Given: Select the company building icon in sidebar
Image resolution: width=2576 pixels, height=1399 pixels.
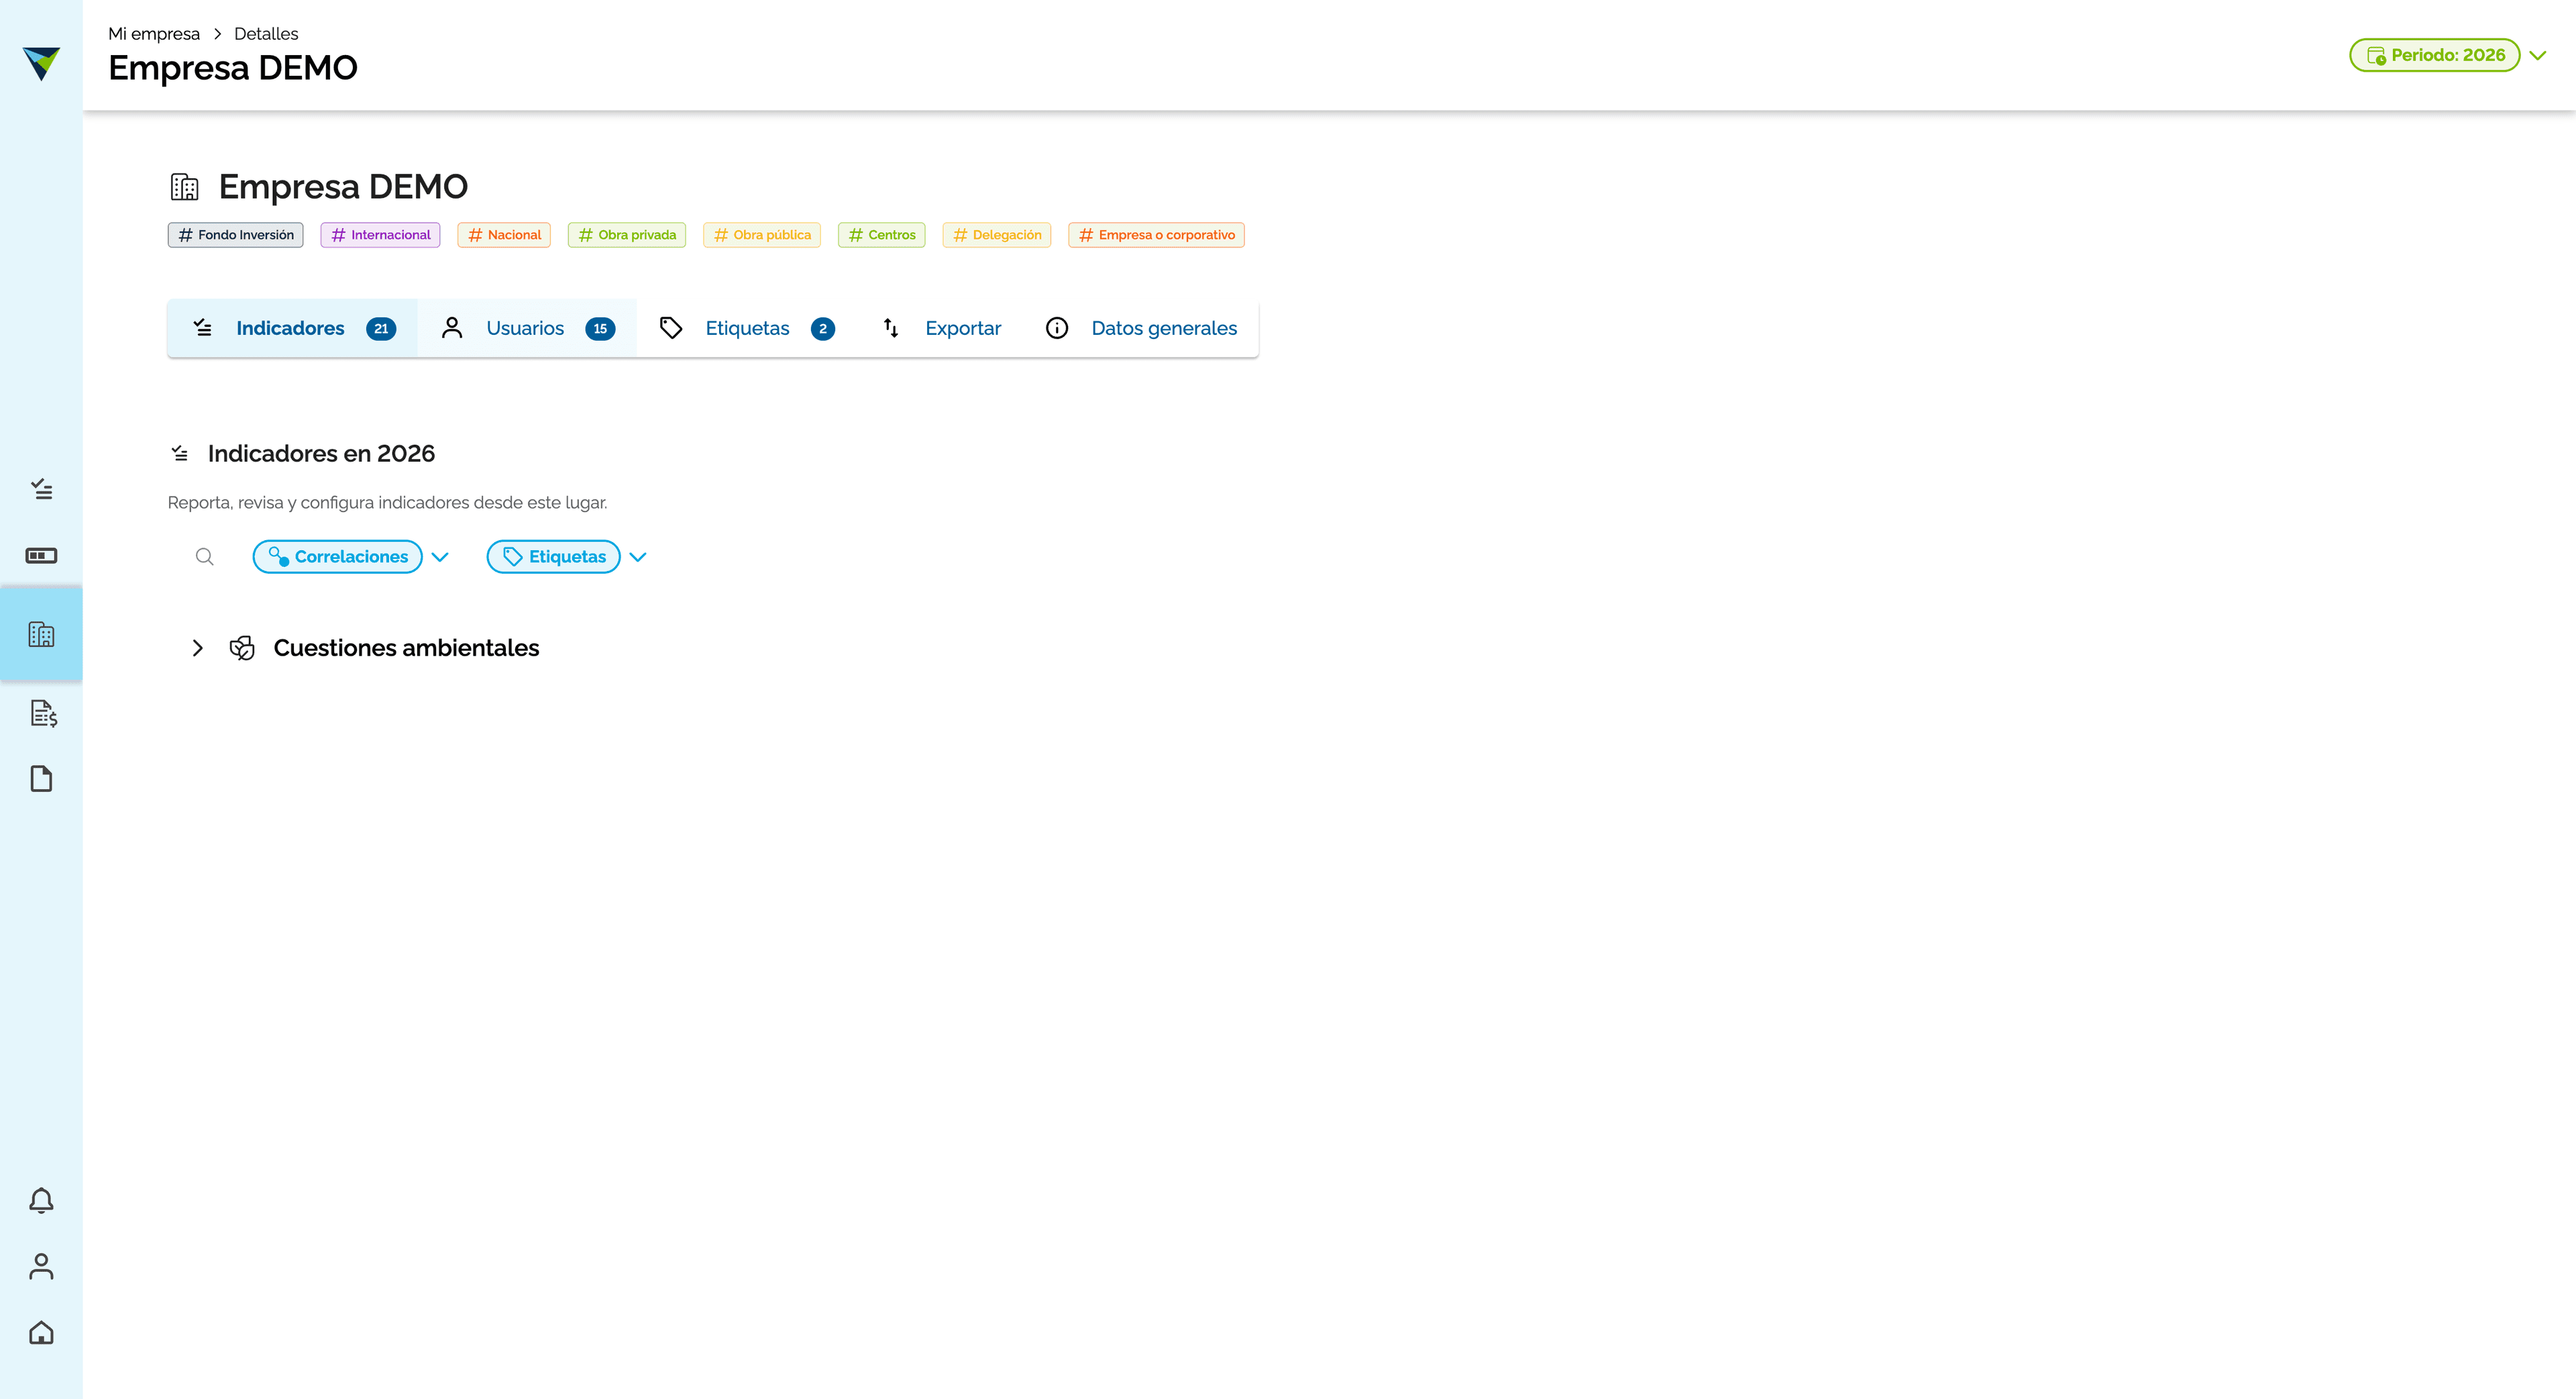Looking at the screenshot, I should [x=41, y=635].
